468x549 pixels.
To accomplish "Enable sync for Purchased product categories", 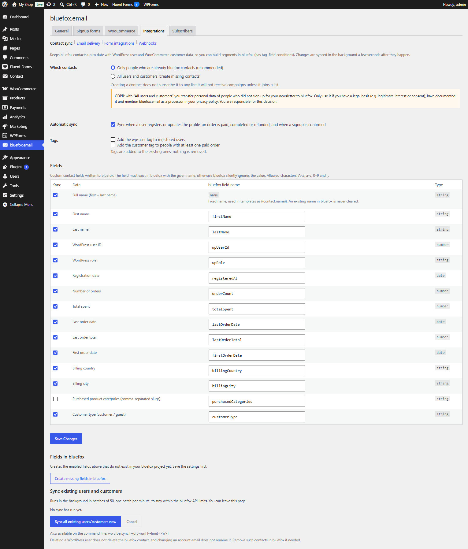I will [55, 399].
